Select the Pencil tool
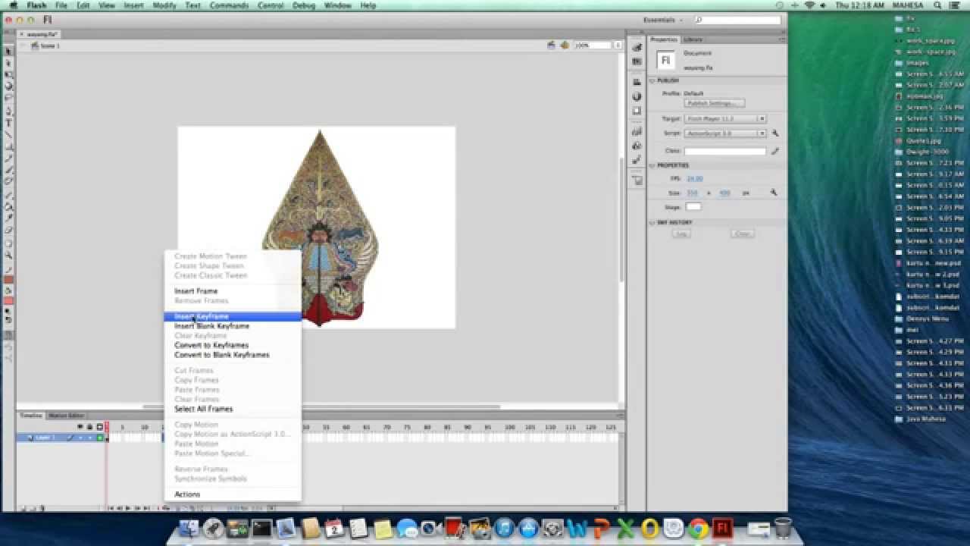Image resolution: width=970 pixels, height=546 pixels. [x=8, y=158]
